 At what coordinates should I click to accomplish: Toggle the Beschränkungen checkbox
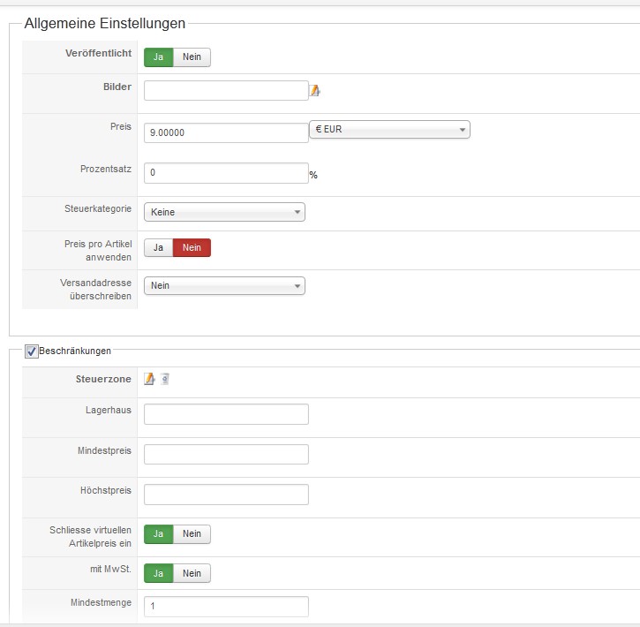click(32, 351)
